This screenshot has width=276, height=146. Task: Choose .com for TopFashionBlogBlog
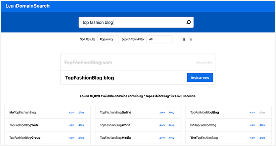pos(252,112)
